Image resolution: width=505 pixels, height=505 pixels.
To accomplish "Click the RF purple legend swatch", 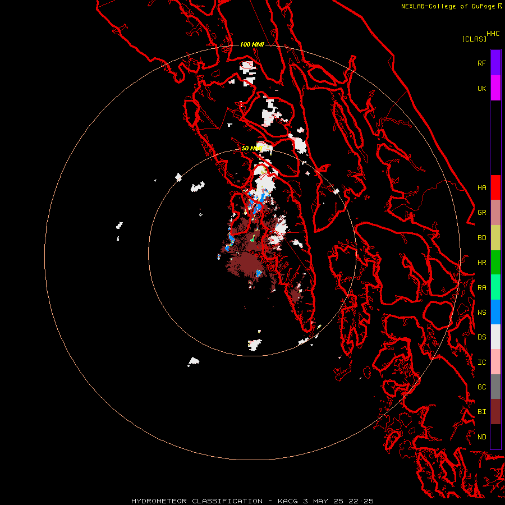I will point(495,63).
